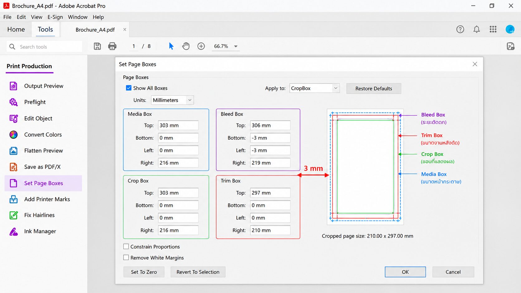This screenshot has width=521, height=293.
Task: Click the 66.7% zoom value field
Action: click(221, 46)
